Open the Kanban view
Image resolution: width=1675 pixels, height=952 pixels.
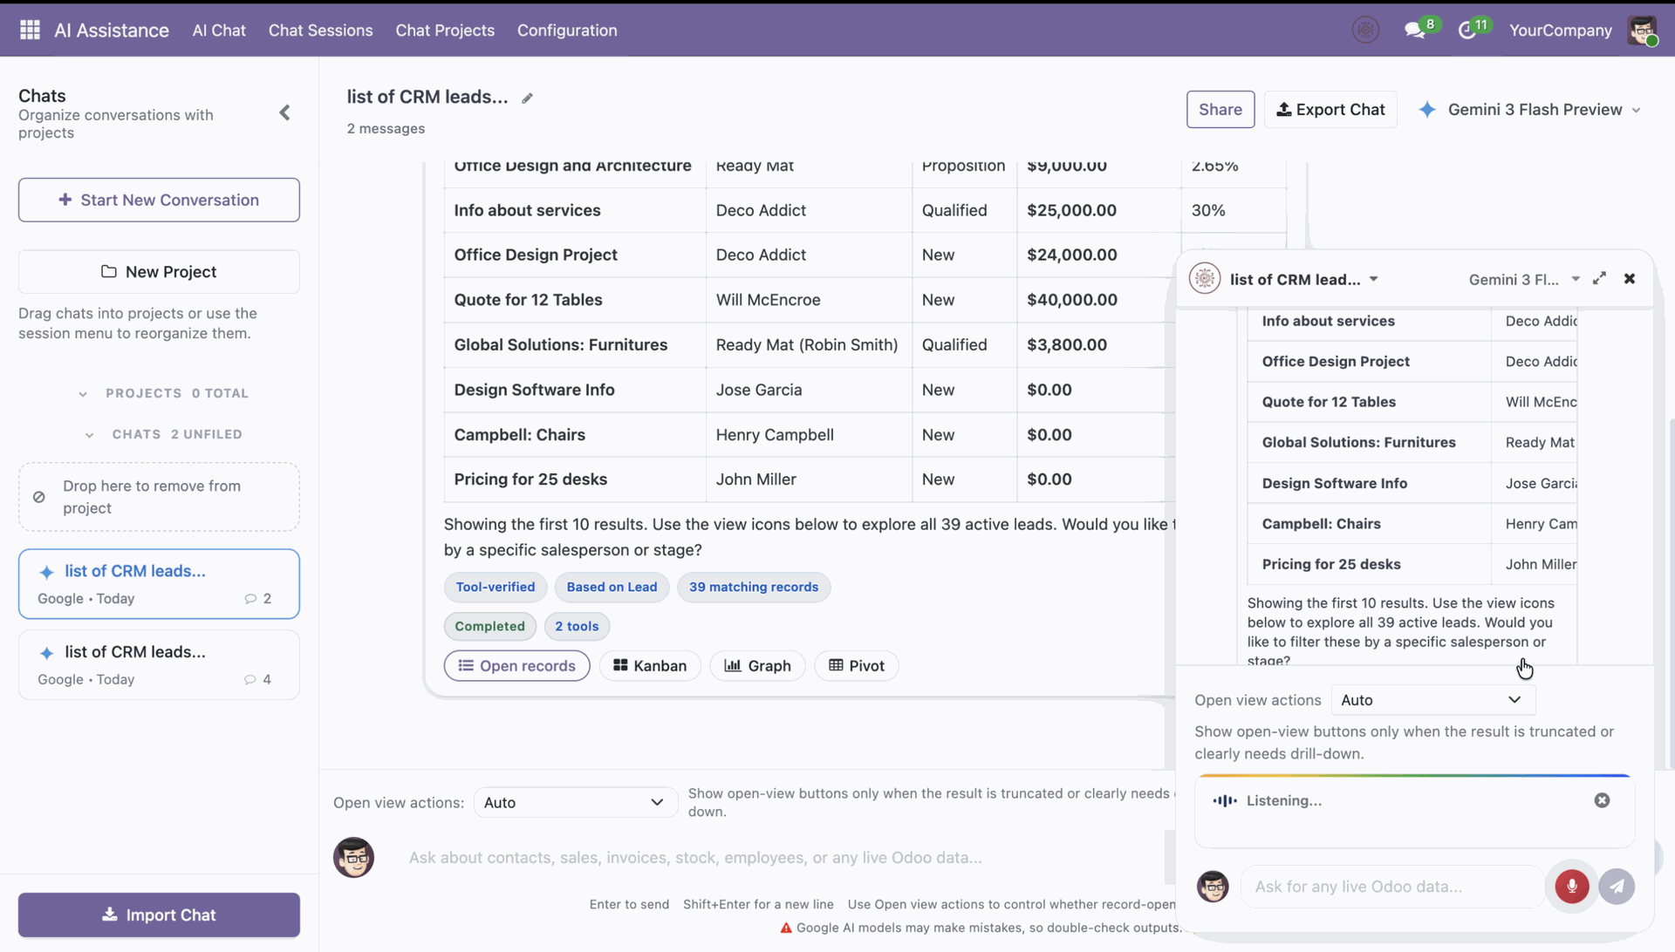pos(650,666)
